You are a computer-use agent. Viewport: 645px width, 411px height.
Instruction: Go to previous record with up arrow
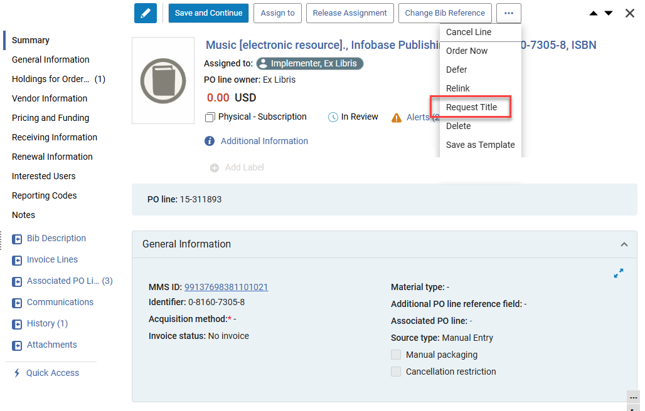click(593, 13)
